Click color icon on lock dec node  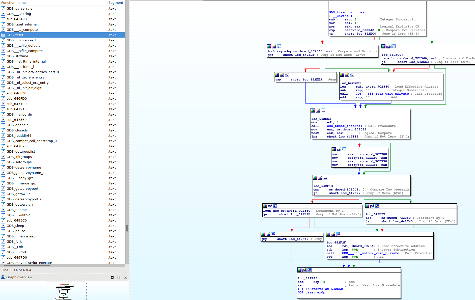tap(265, 206)
